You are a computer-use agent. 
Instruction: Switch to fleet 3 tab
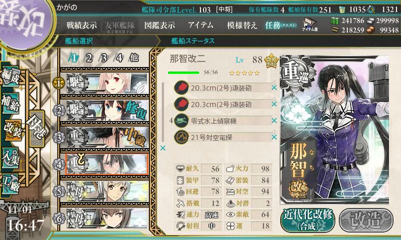104,58
